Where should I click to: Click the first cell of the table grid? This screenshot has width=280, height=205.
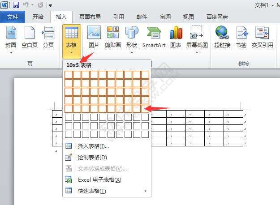69,75
